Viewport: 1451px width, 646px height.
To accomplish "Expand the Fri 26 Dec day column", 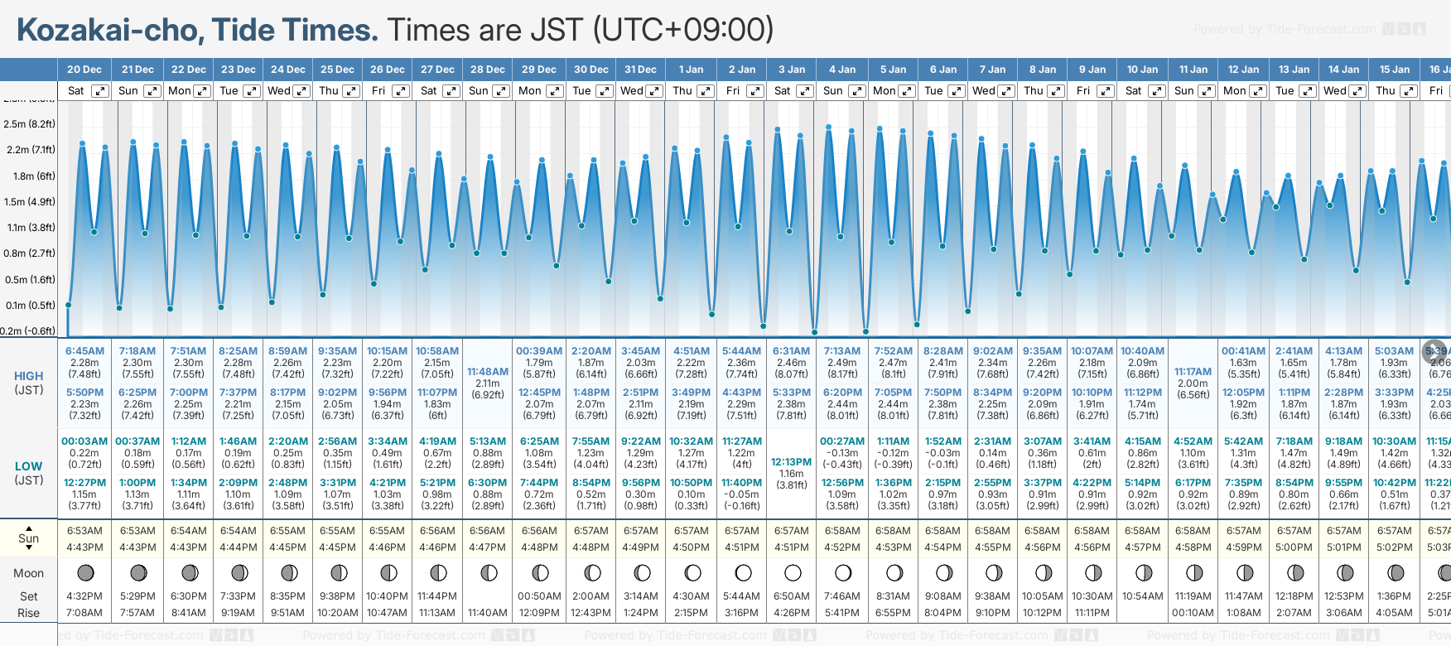I will pyautogui.click(x=401, y=91).
